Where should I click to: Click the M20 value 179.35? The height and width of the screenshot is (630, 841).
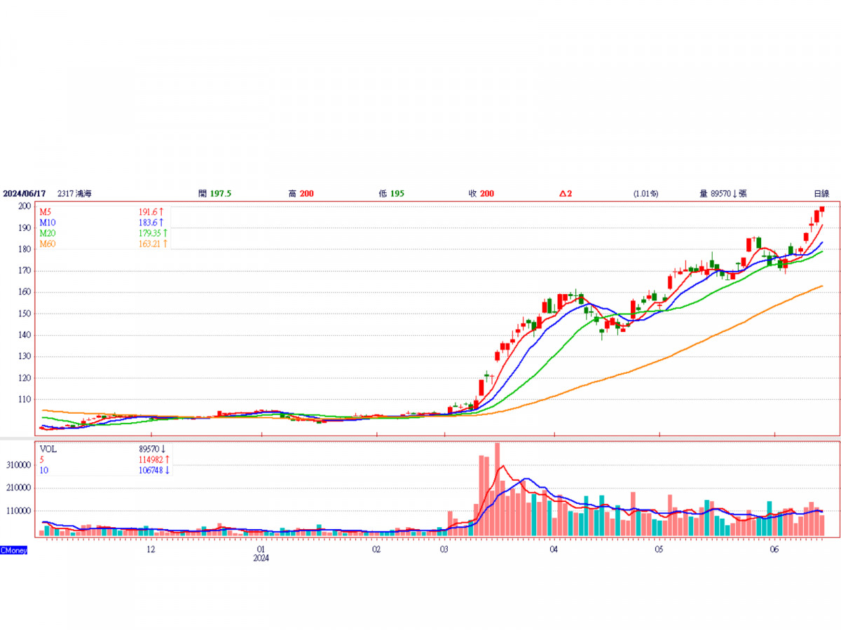pos(151,232)
